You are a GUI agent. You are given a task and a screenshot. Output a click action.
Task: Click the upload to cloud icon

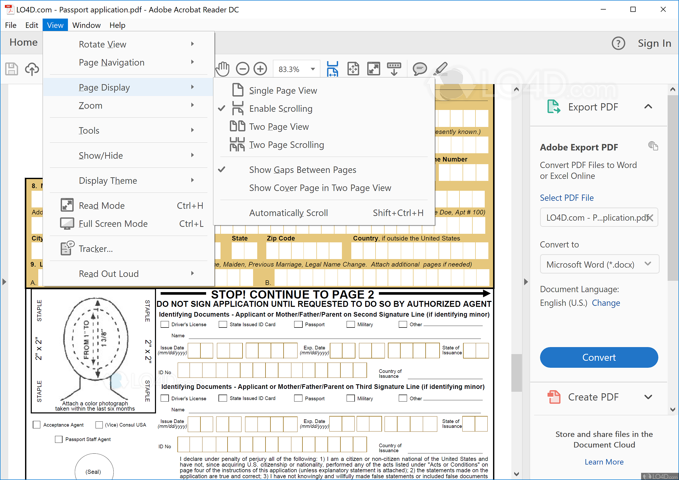coord(32,69)
